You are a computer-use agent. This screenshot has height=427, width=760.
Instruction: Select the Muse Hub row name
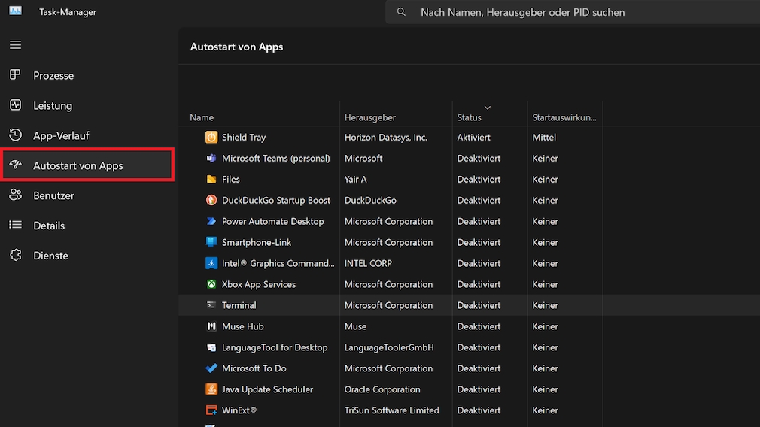pyautogui.click(x=243, y=326)
